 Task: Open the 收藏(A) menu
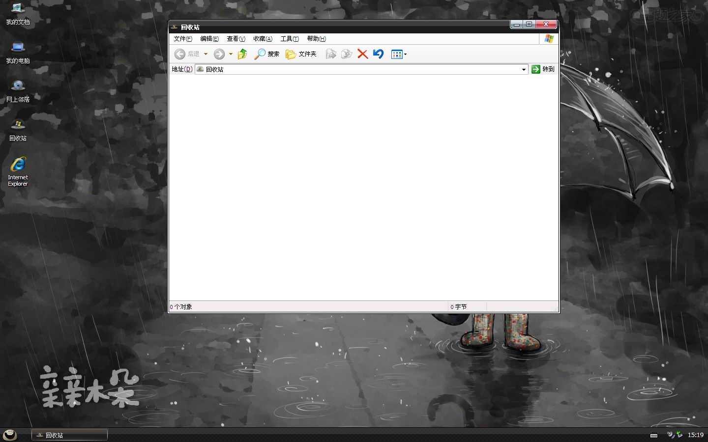click(x=263, y=39)
